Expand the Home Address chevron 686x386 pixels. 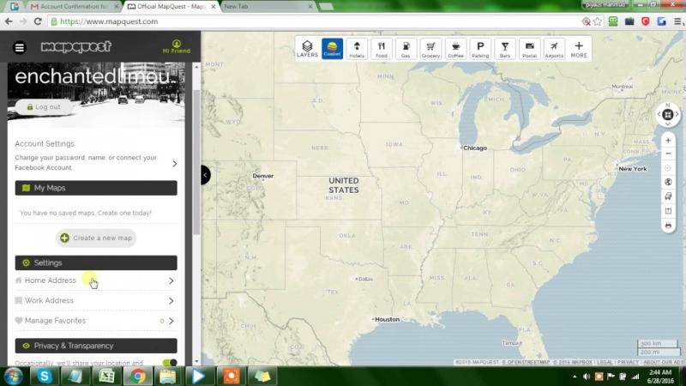171,281
